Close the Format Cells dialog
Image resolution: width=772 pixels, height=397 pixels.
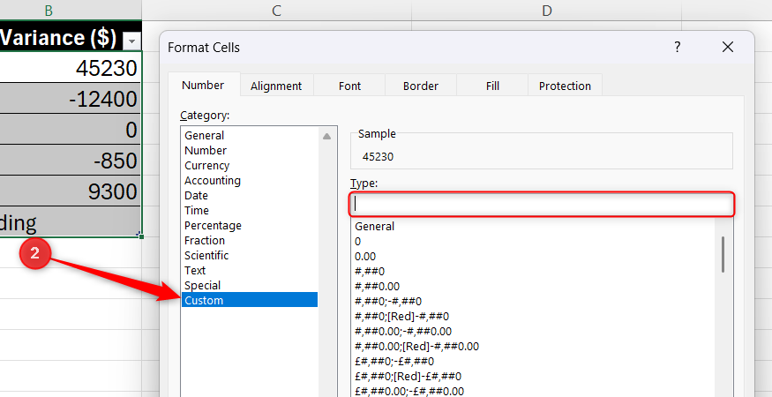tap(727, 48)
